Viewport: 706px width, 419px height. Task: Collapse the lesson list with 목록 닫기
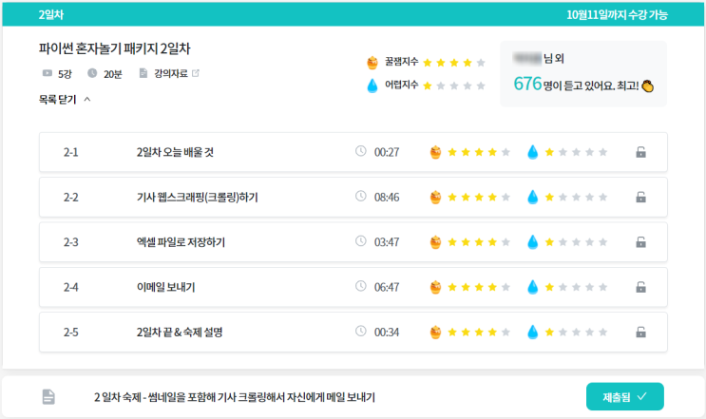tap(65, 100)
